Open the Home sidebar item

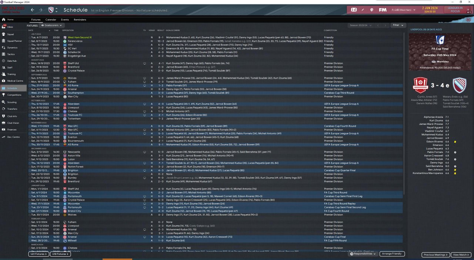[x=13, y=20]
